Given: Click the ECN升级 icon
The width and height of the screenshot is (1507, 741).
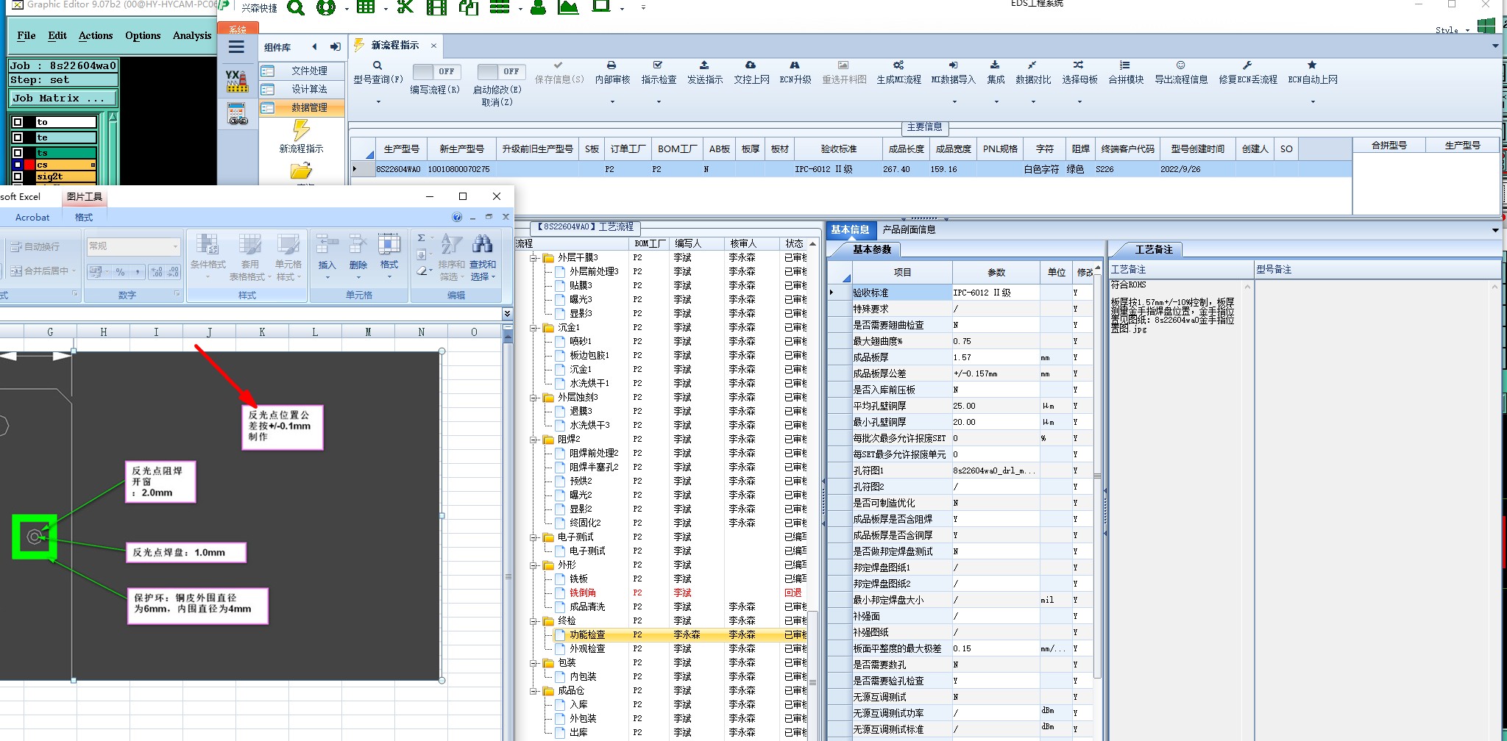Looking at the screenshot, I should click(x=795, y=65).
